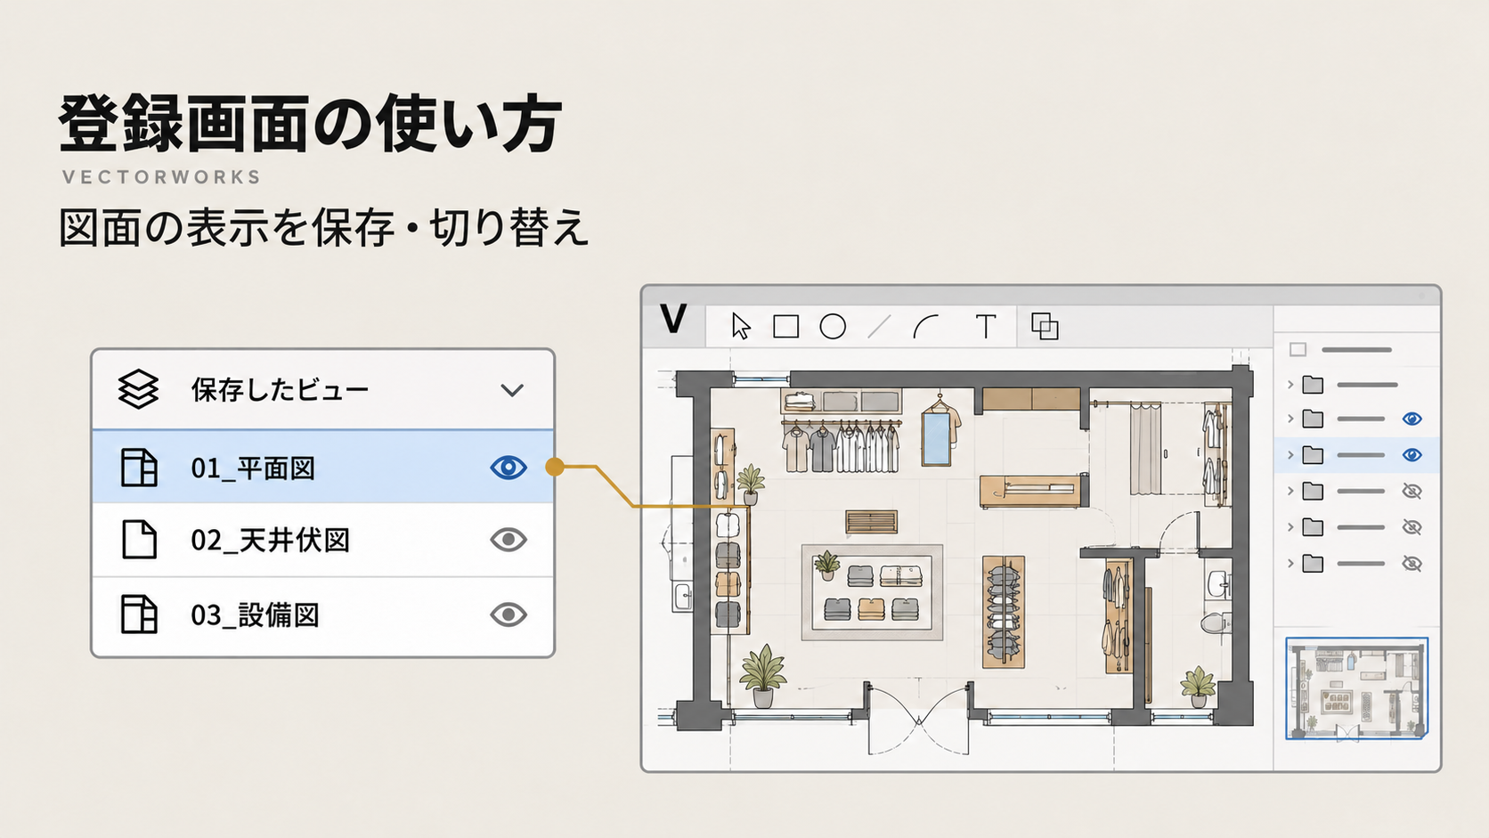
Task: Select the Arc tool
Action: click(926, 327)
